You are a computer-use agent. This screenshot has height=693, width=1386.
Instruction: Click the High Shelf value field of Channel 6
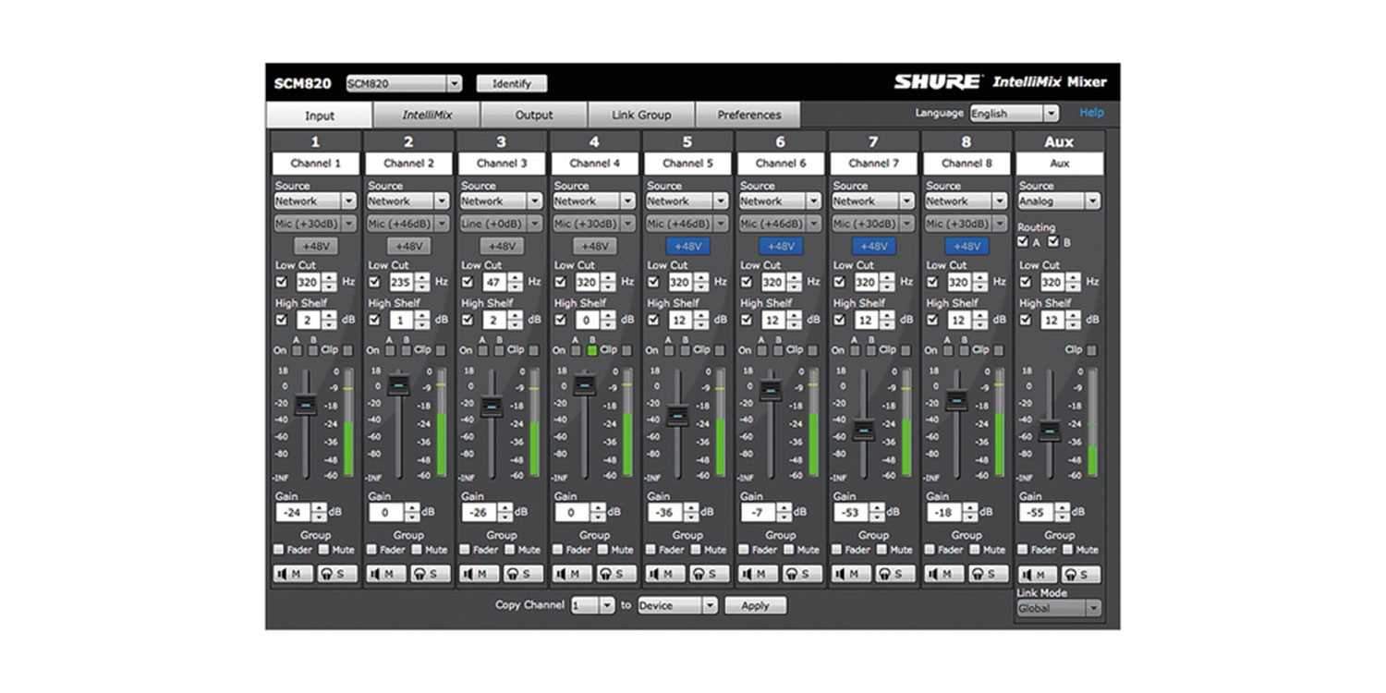pyautogui.click(x=773, y=320)
